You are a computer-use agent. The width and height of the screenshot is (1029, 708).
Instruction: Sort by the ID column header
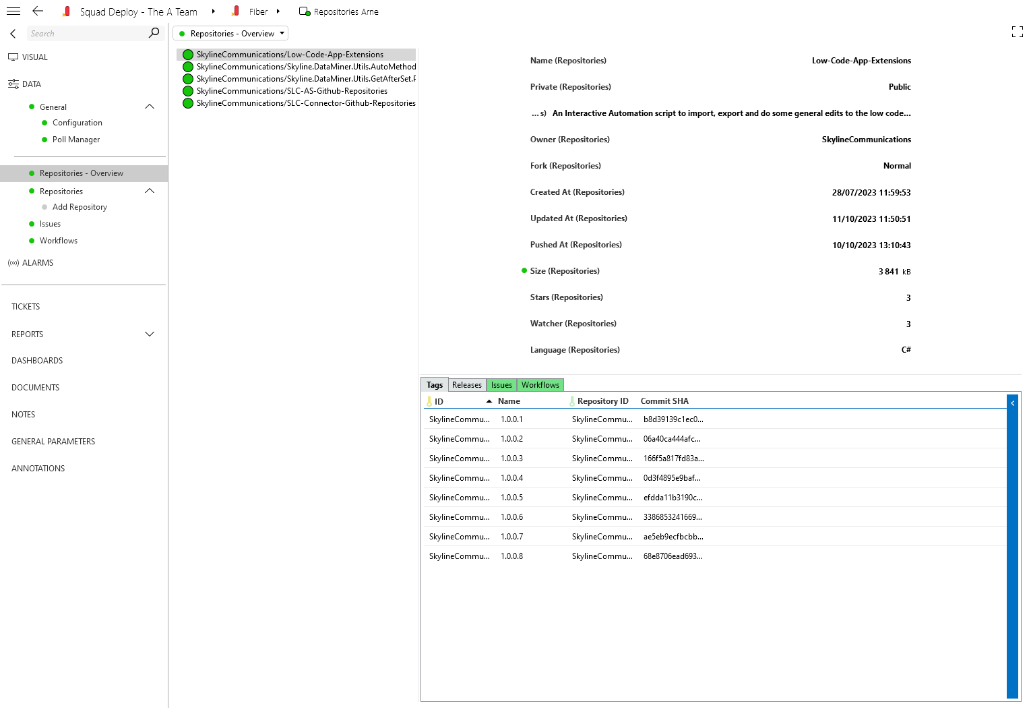(439, 401)
